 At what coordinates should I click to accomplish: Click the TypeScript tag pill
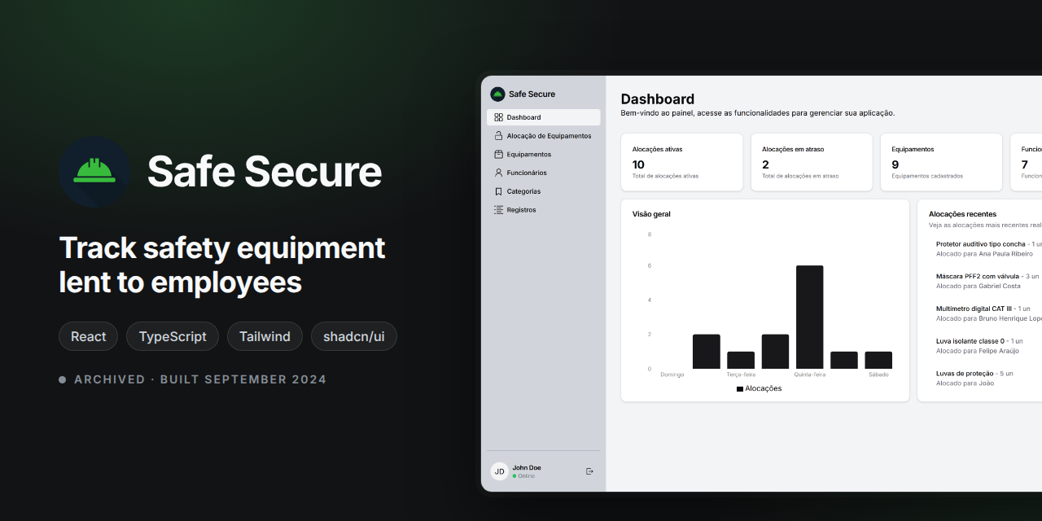(x=173, y=336)
